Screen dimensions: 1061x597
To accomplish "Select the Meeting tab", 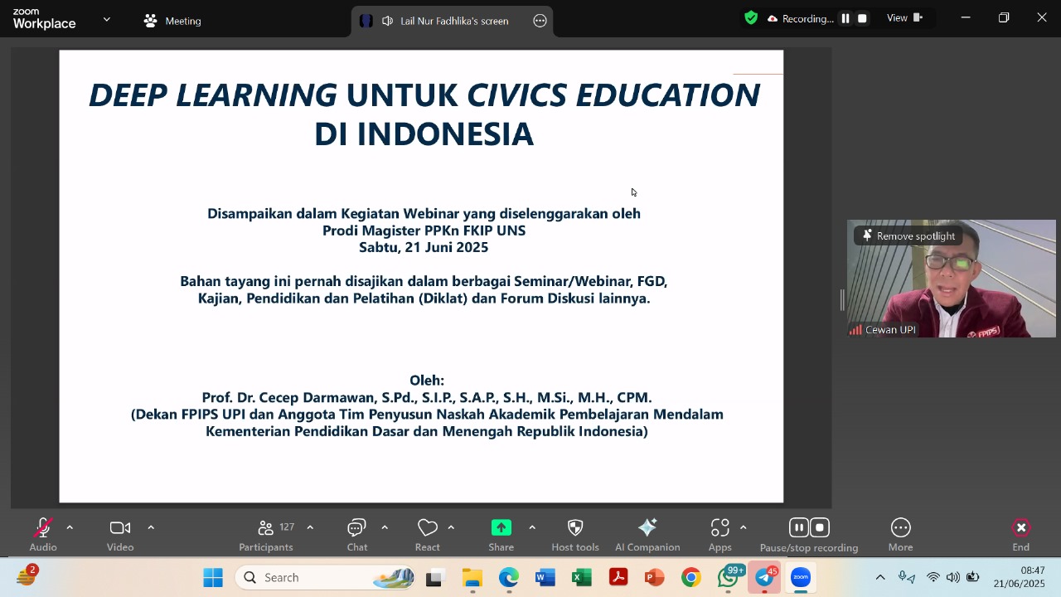I will (x=172, y=21).
